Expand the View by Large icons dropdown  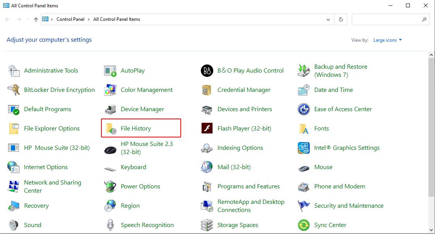pos(387,40)
